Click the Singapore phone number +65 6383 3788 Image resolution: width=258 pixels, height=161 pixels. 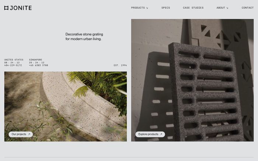(38, 65)
